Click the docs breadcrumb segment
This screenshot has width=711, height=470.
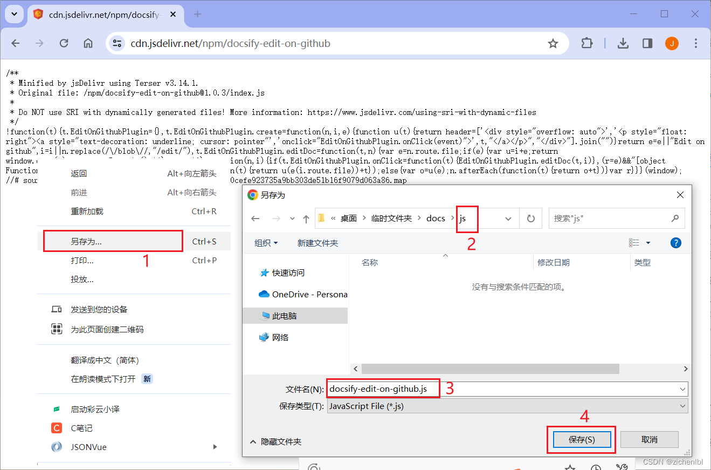coord(436,219)
